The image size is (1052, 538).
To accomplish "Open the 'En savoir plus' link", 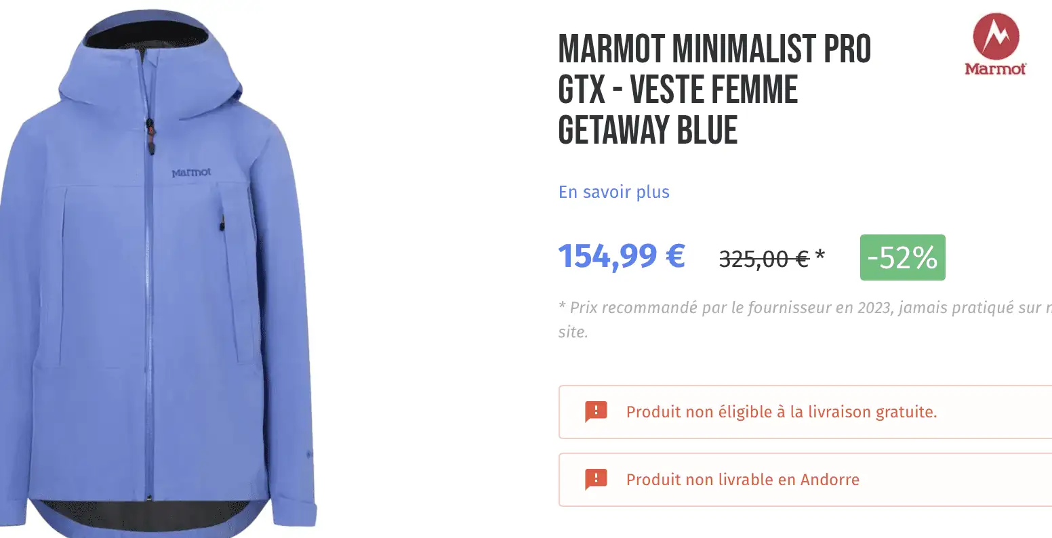I will (x=613, y=192).
